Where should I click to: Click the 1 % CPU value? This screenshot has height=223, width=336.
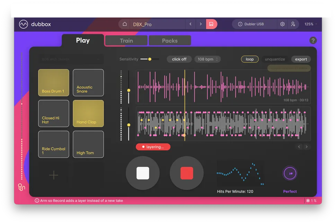click(314, 201)
